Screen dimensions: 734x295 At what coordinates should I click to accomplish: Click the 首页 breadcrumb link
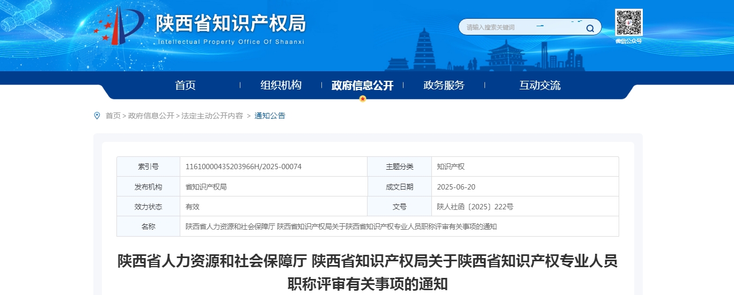tap(113, 116)
